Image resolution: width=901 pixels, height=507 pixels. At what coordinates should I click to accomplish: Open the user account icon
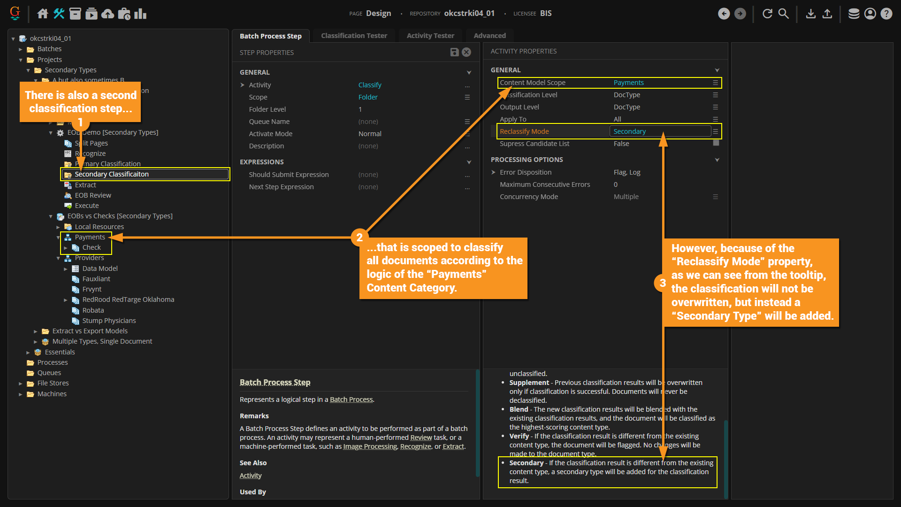[870, 14]
